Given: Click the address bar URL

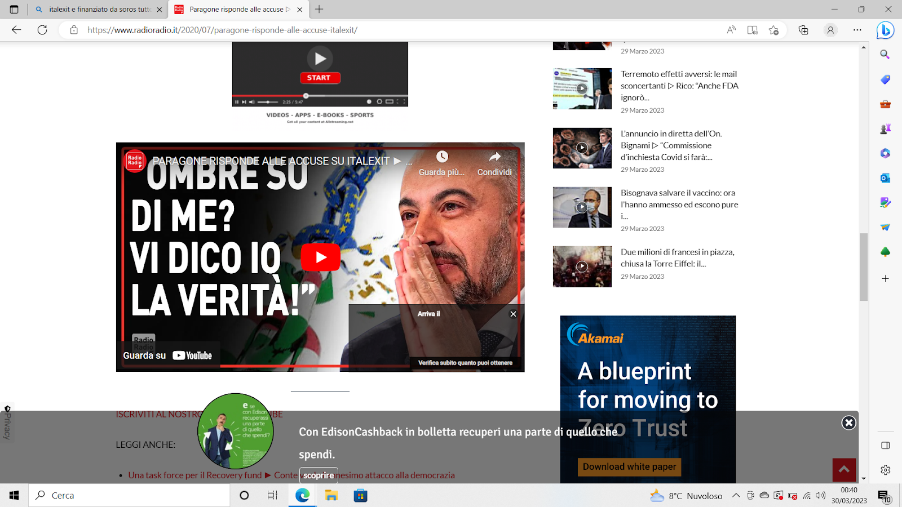Looking at the screenshot, I should tap(222, 30).
